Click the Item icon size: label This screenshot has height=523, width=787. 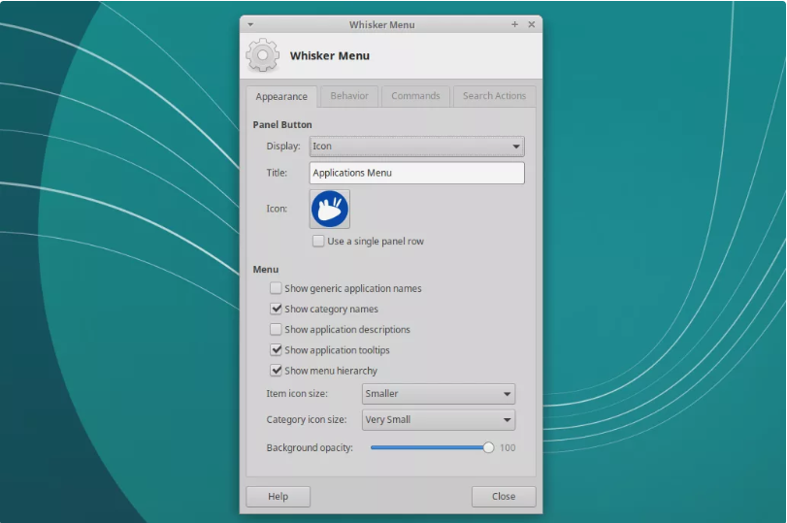(297, 394)
